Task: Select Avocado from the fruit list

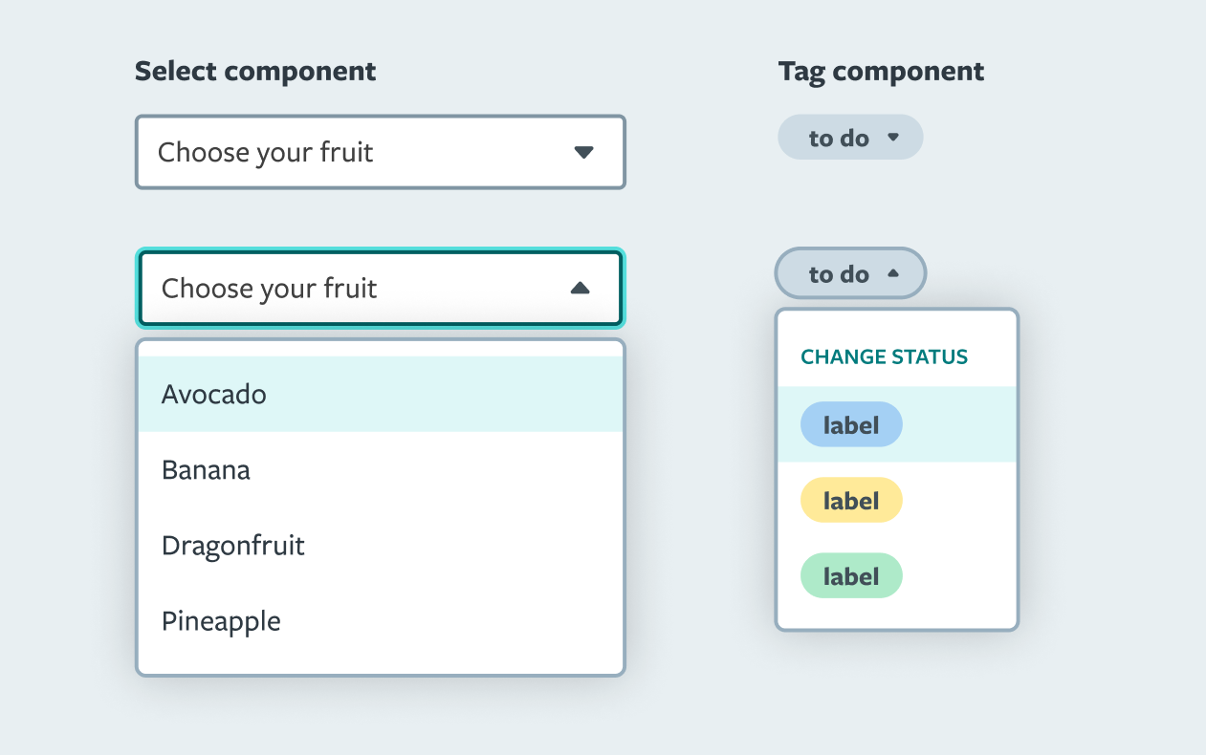Action: pyautogui.click(x=214, y=394)
